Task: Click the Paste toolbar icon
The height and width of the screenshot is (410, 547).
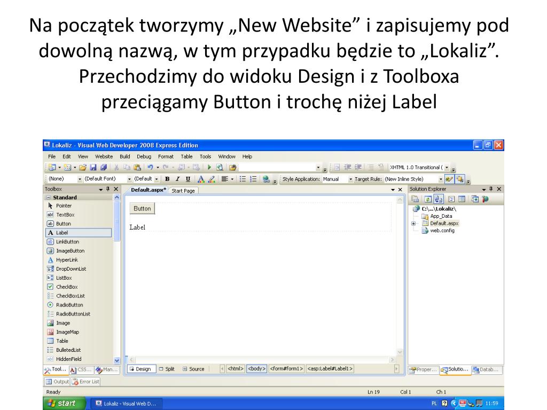Action: (137, 167)
